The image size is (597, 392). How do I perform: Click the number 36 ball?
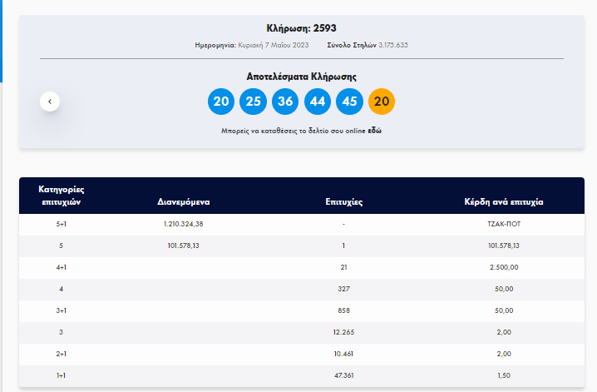click(x=285, y=102)
